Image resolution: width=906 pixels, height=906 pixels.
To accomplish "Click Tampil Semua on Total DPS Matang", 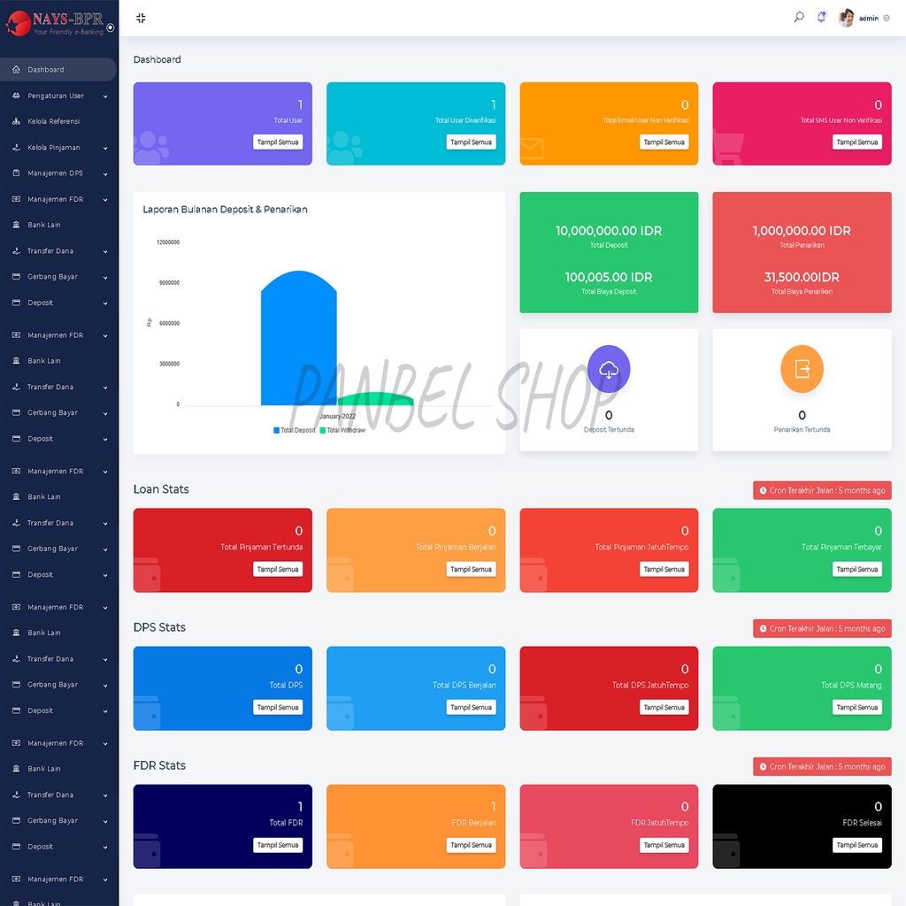I will pyautogui.click(x=856, y=707).
